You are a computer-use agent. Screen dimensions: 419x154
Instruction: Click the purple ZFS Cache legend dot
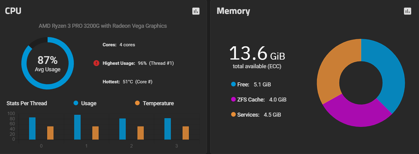(x=233, y=100)
